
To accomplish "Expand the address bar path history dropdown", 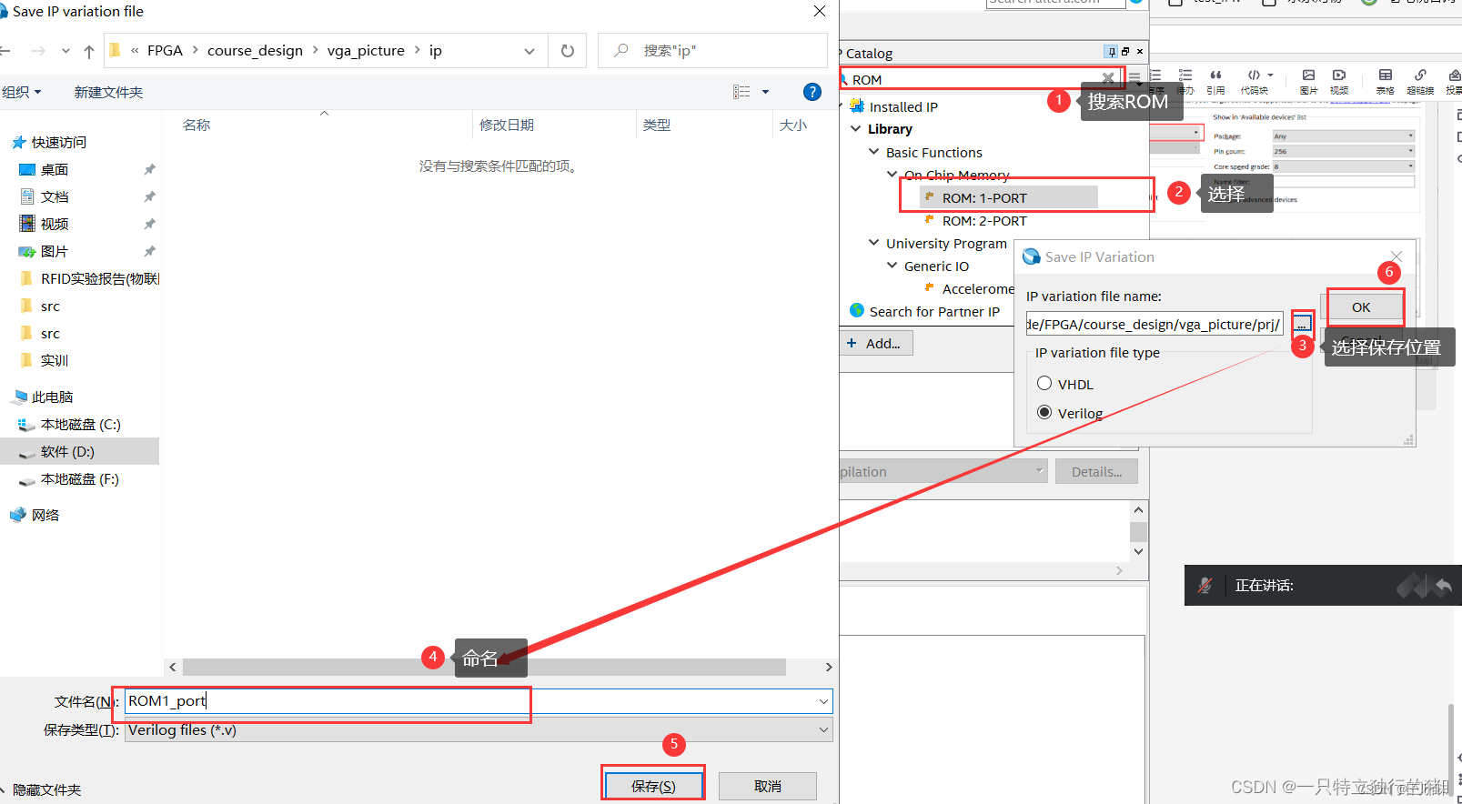I will (x=529, y=51).
